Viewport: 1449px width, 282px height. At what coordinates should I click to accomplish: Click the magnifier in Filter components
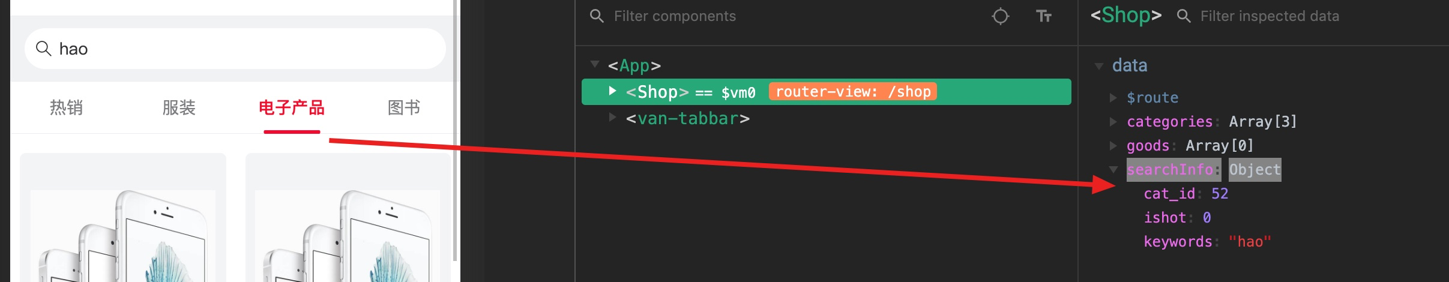tap(597, 16)
